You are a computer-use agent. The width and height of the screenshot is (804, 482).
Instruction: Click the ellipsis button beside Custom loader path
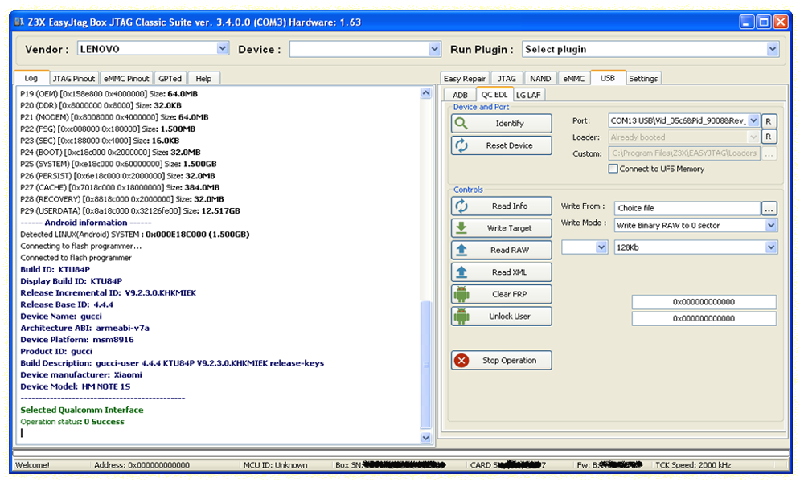pyautogui.click(x=769, y=153)
